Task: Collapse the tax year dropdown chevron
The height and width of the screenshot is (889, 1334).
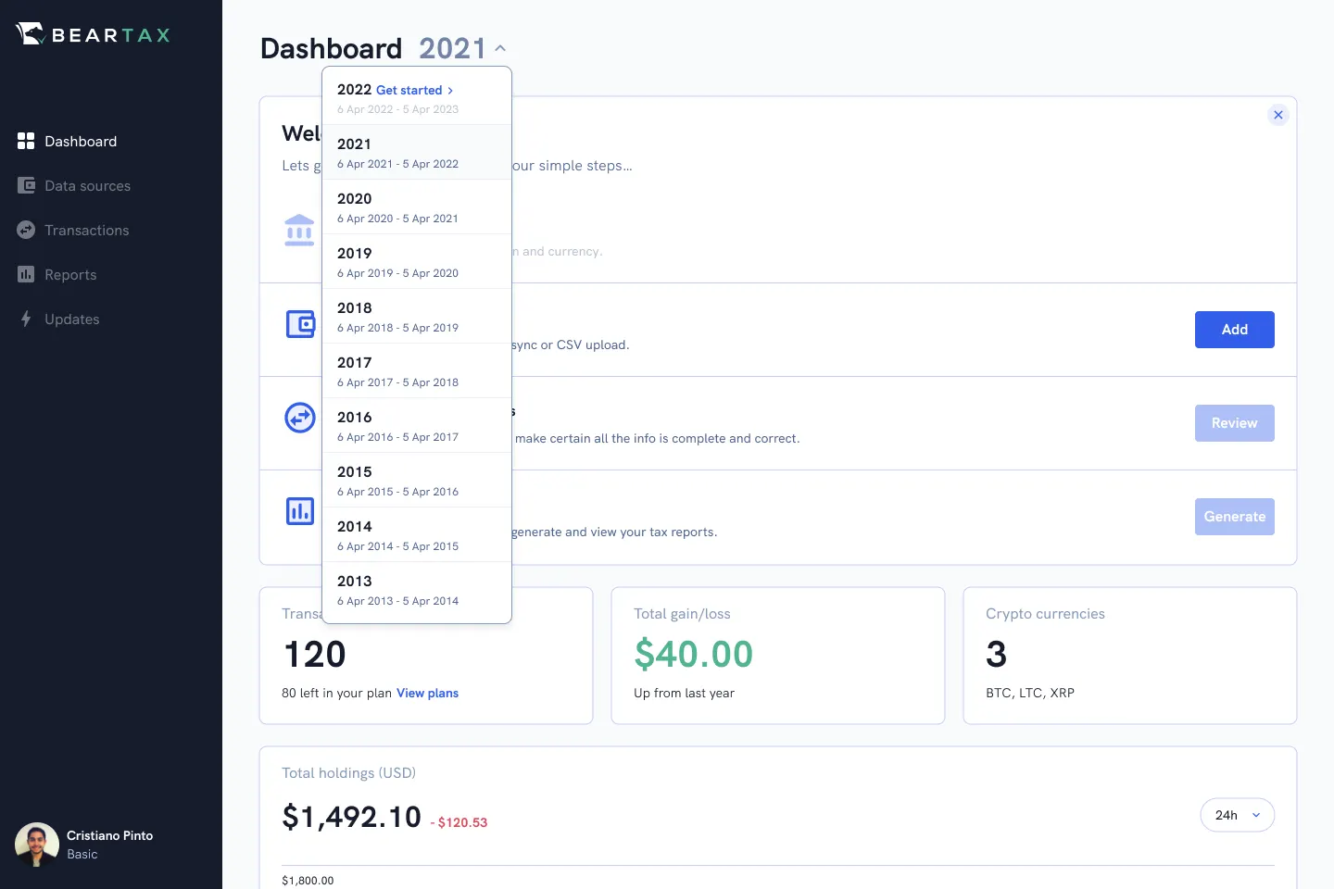Action: [500, 48]
